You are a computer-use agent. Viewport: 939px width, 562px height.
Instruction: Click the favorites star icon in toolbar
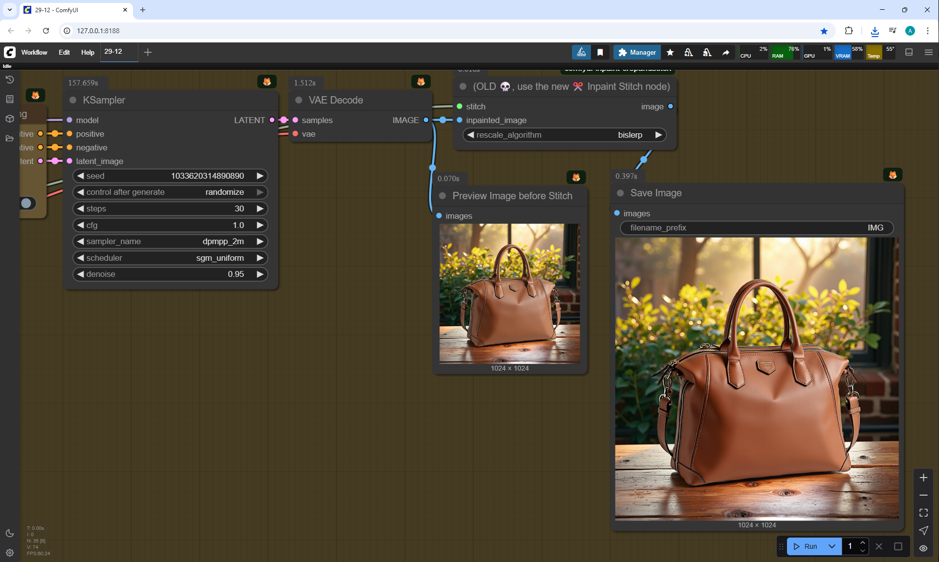click(670, 52)
